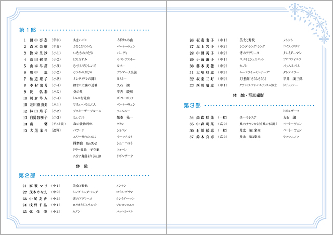Click performer name '田中杏奈' in row 1
Image resolution: width=333 pixels, height=235 pixels.
(39, 40)
